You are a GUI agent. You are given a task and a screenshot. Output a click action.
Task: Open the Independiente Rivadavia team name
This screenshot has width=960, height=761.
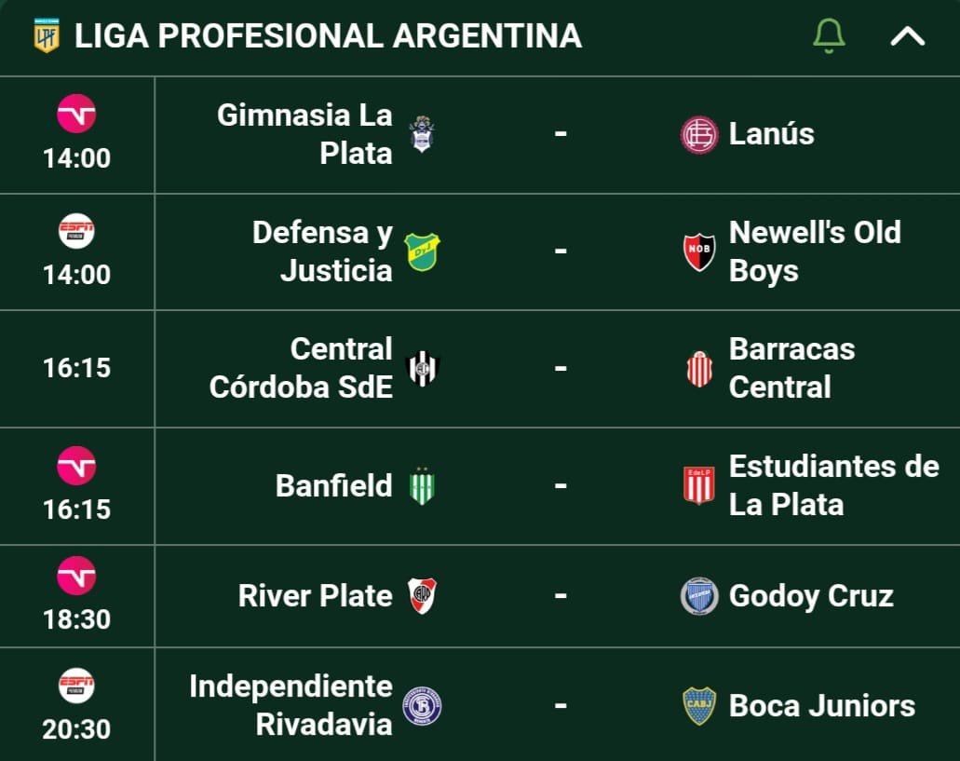pos(291,705)
